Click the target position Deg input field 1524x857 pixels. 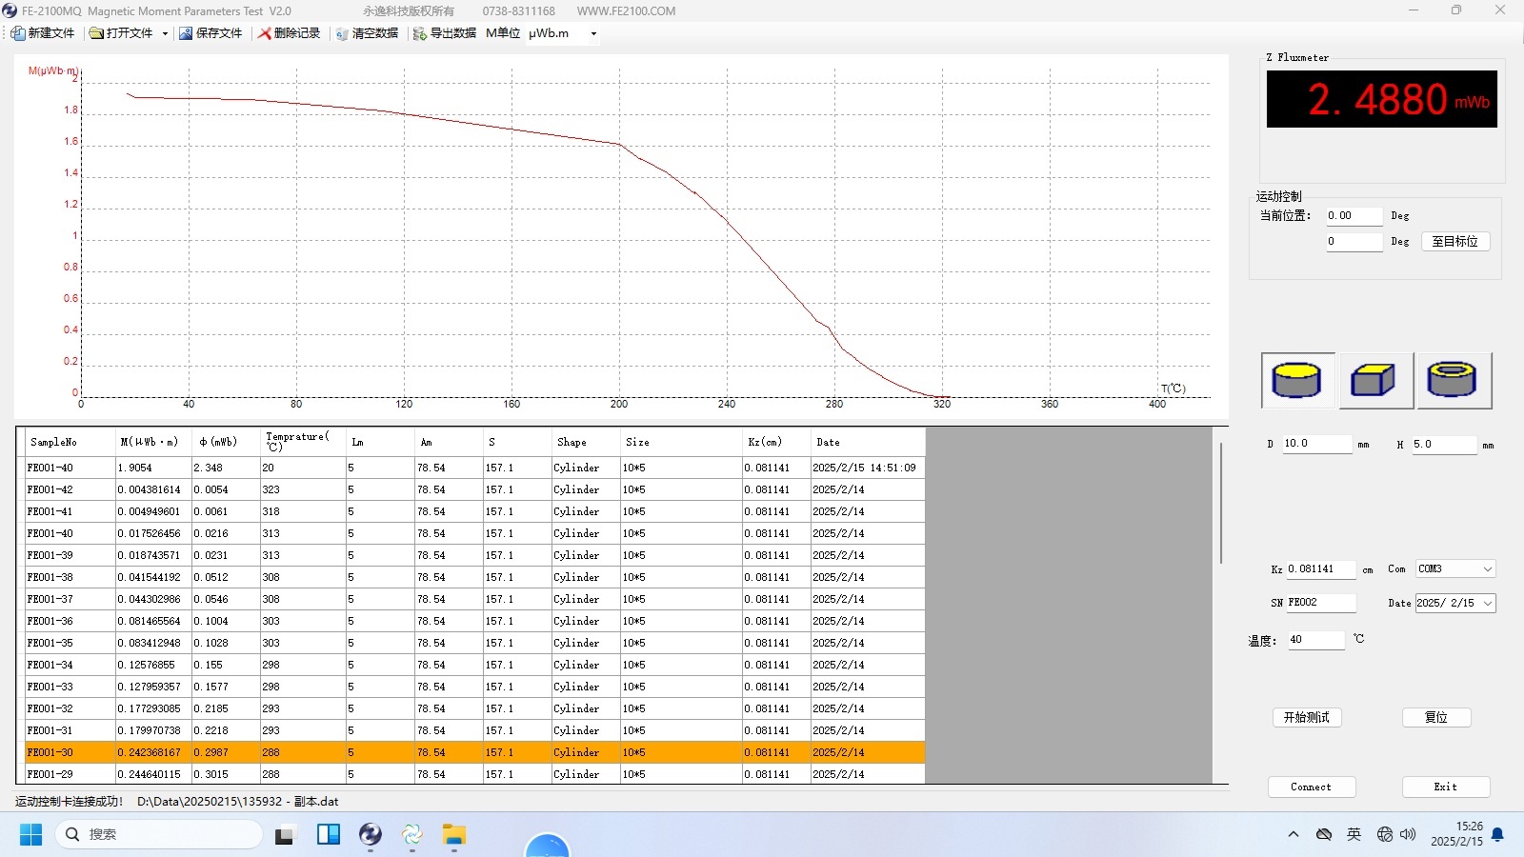1353,242
